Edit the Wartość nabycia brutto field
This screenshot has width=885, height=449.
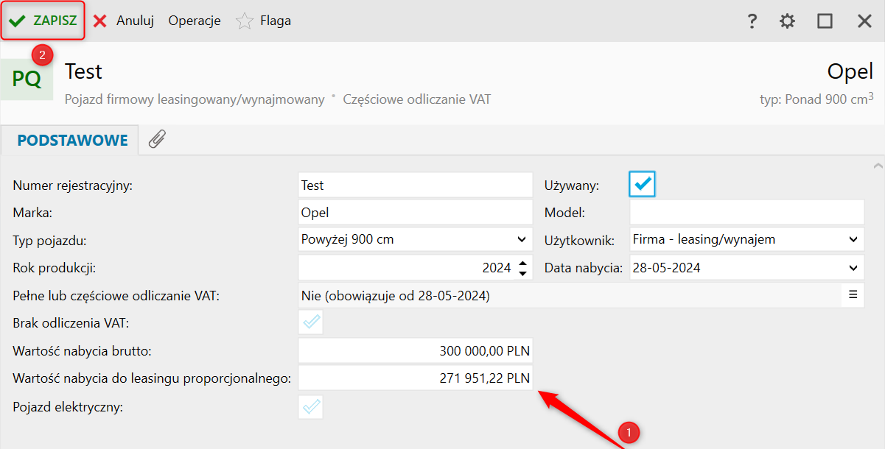[415, 350]
